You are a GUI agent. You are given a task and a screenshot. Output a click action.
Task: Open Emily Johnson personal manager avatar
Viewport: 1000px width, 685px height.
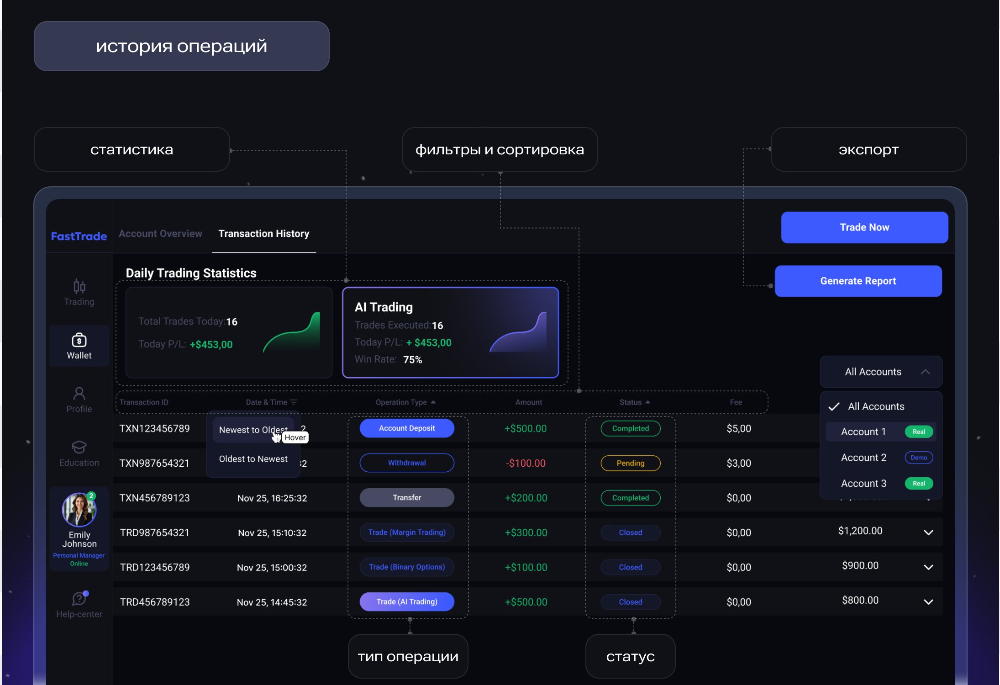(79, 510)
